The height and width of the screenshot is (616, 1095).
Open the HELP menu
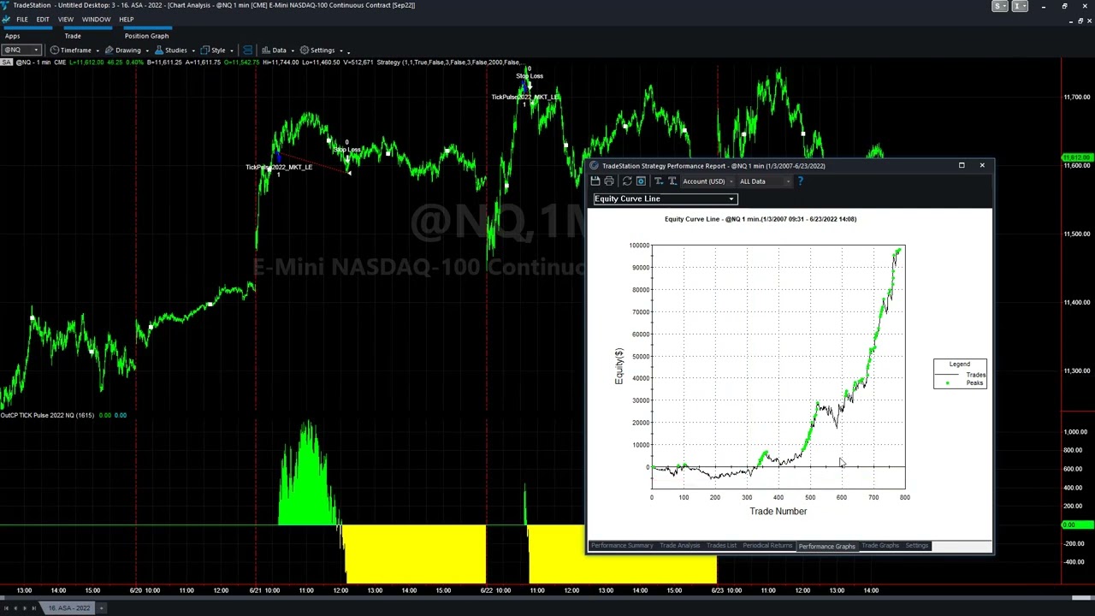(126, 19)
